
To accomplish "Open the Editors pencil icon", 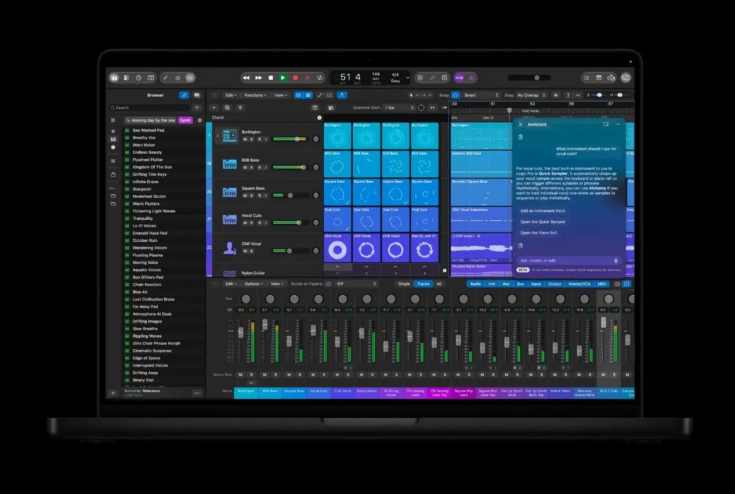I will click(165, 78).
